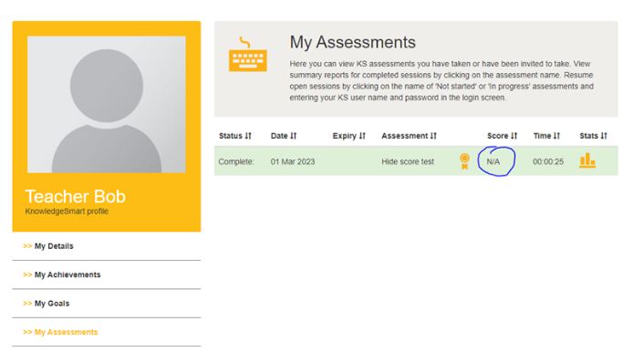Open My Details in sidebar

54,246
